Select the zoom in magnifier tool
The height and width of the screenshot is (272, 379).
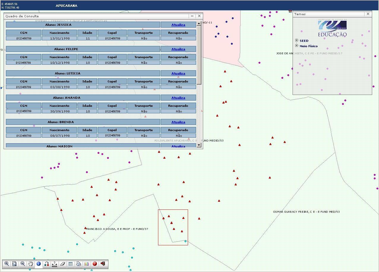click(7, 264)
